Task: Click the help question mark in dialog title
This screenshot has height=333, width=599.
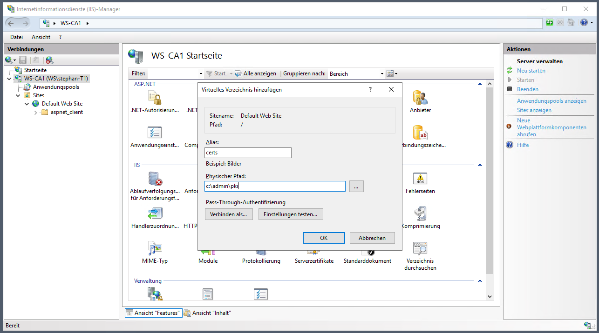Action: pyautogui.click(x=370, y=89)
